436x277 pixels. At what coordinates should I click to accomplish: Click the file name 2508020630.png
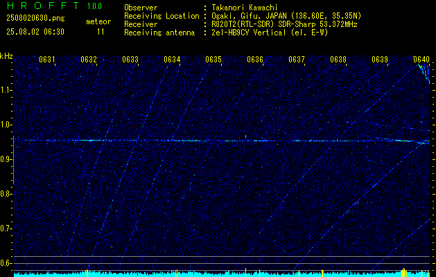35,19
